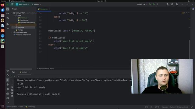
Task: Click the print icon in Run console gutter
Action: pyautogui.click(x=12, y=93)
